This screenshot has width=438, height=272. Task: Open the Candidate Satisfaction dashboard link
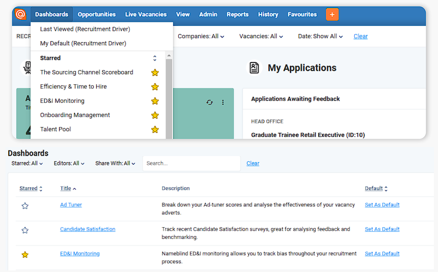(x=88, y=229)
